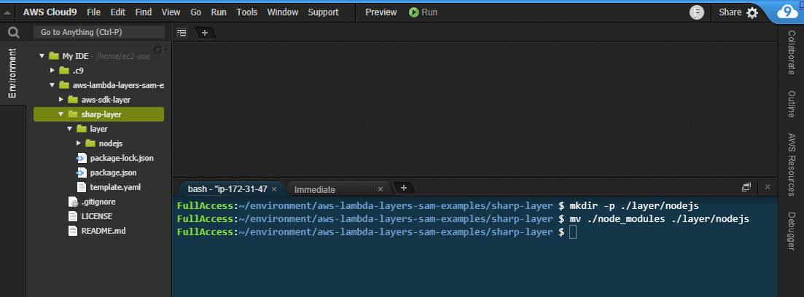Image resolution: width=804 pixels, height=297 pixels.
Task: Click the aws-sdk-layer folder icon
Action: (72, 99)
